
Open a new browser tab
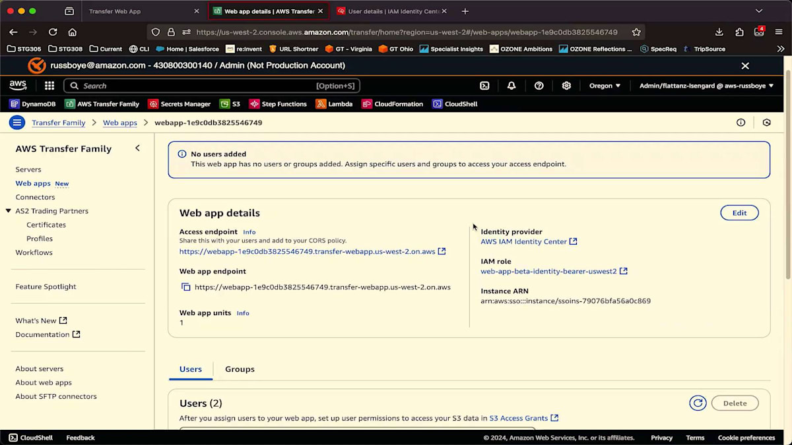(x=465, y=11)
